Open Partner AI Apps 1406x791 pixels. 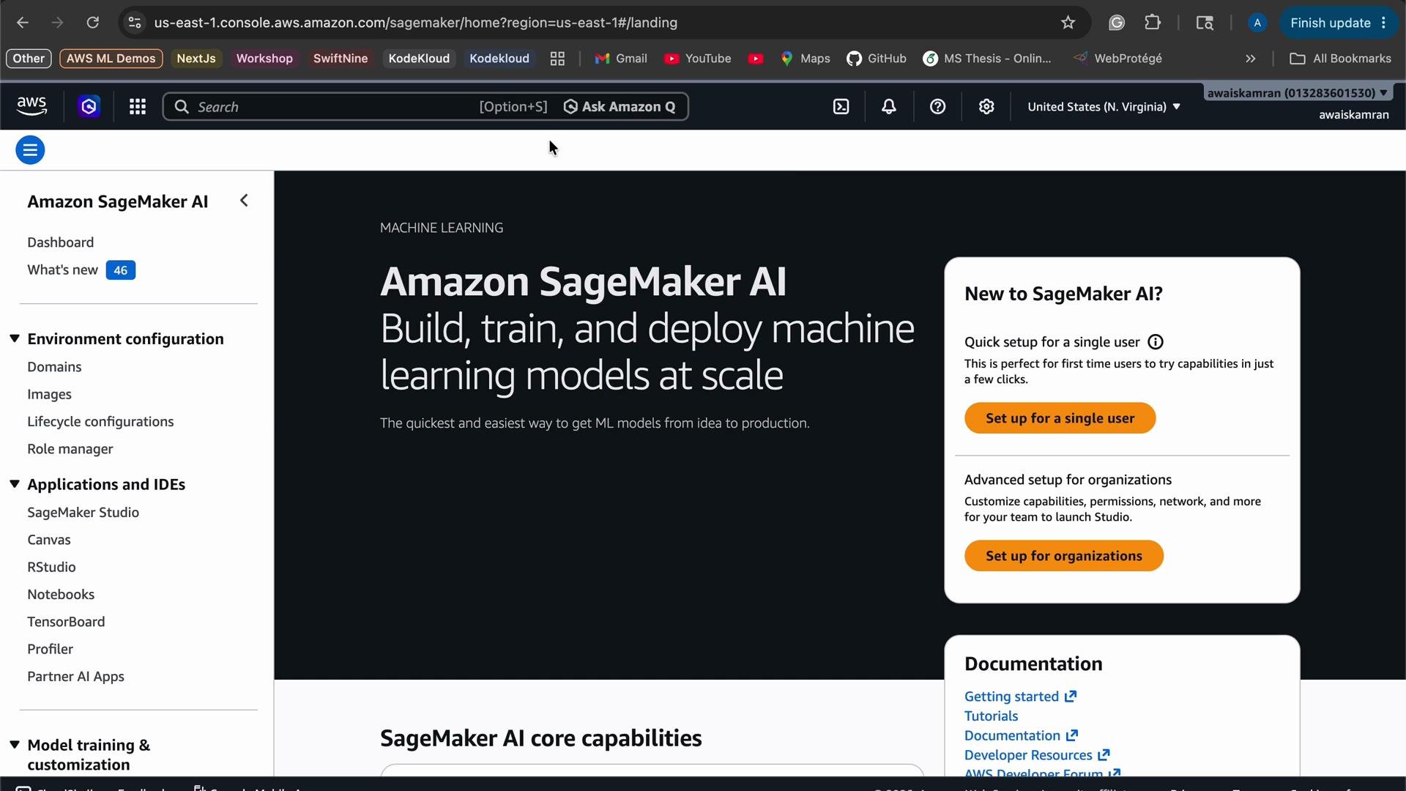click(x=75, y=677)
